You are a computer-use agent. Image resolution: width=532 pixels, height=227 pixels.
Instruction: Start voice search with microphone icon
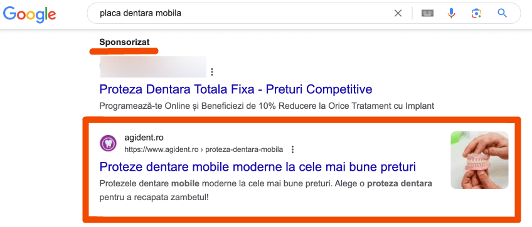point(451,13)
